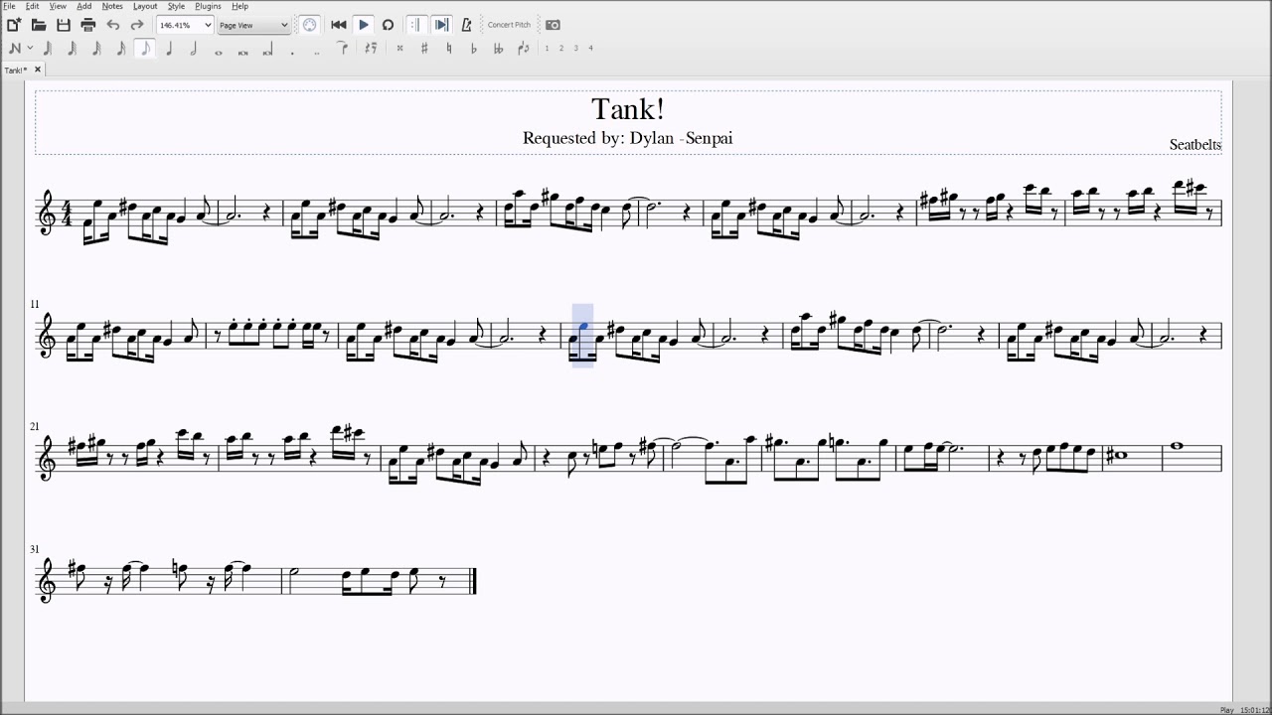Select voice 1
This screenshot has height=715, width=1272.
click(x=547, y=48)
